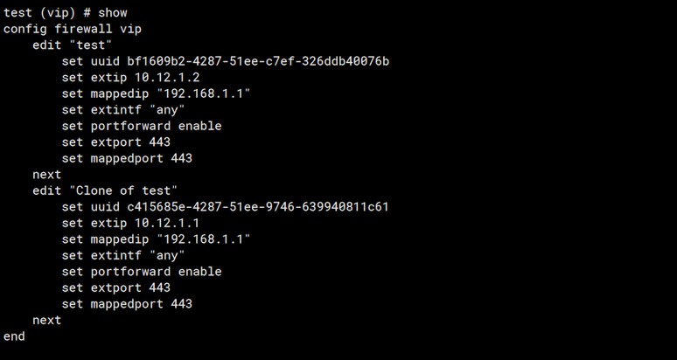This screenshot has height=360, width=677.
Task: Click the final "end" keyword
Action: (14, 336)
